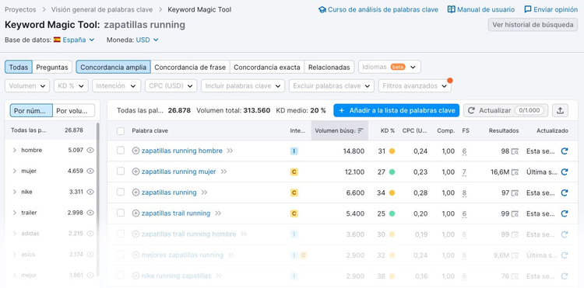Click the Actualizar button
Screen dimensions: 584x288
point(506,110)
